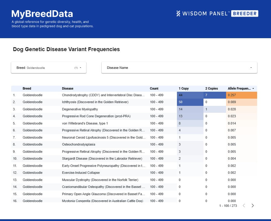Click allele frequency 0.257 cell
The height and width of the screenshot is (221, 271).
pyautogui.click(x=241, y=95)
